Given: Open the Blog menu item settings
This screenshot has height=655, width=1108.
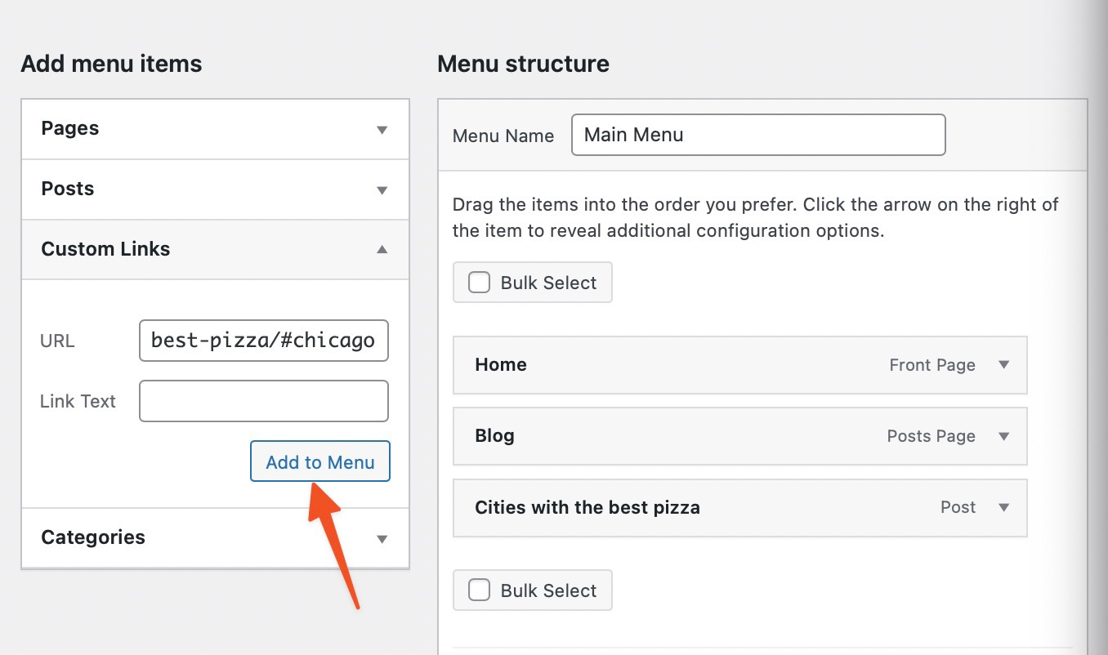Looking at the screenshot, I should (1004, 436).
